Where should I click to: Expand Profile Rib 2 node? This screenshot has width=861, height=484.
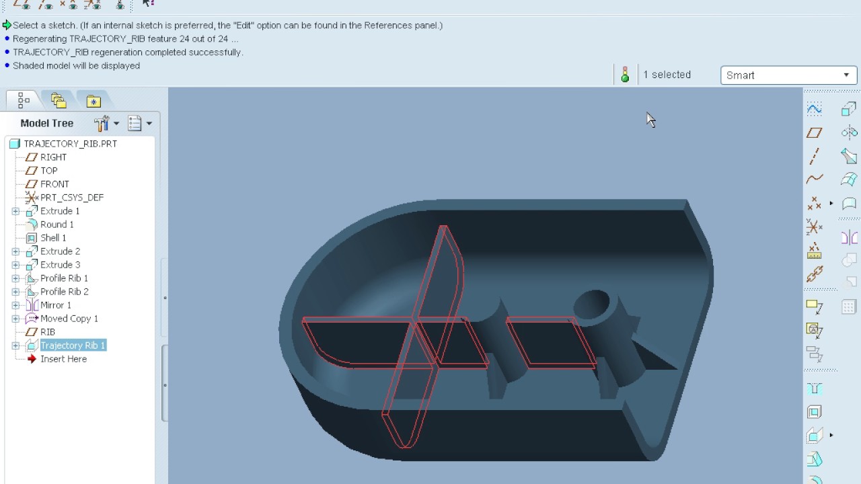15,292
